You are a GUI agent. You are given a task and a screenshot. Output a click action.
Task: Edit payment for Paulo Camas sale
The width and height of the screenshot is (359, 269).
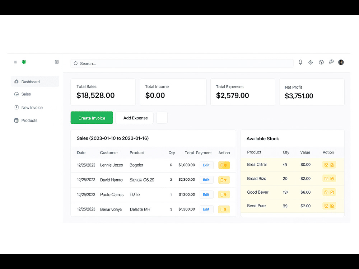point(206,195)
